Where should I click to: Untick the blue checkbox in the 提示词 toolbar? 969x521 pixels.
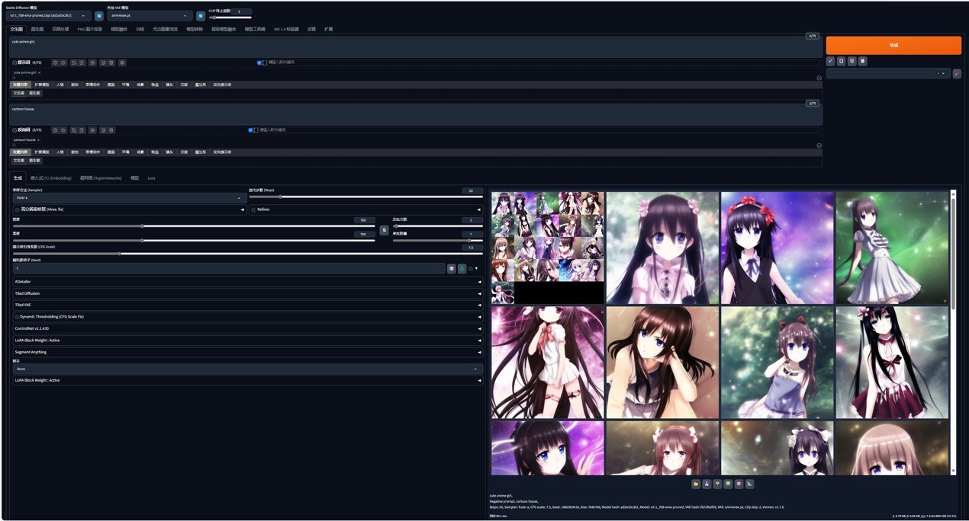coord(259,62)
